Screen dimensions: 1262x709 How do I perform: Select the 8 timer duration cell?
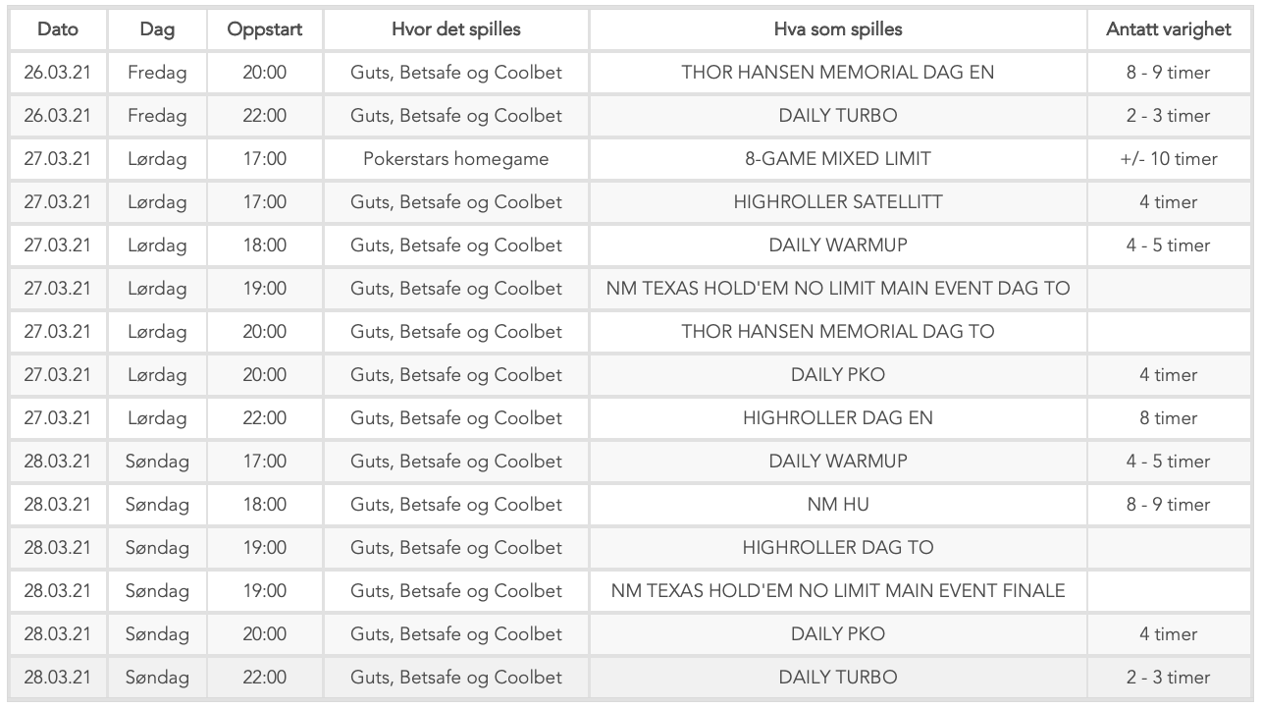coord(1168,418)
